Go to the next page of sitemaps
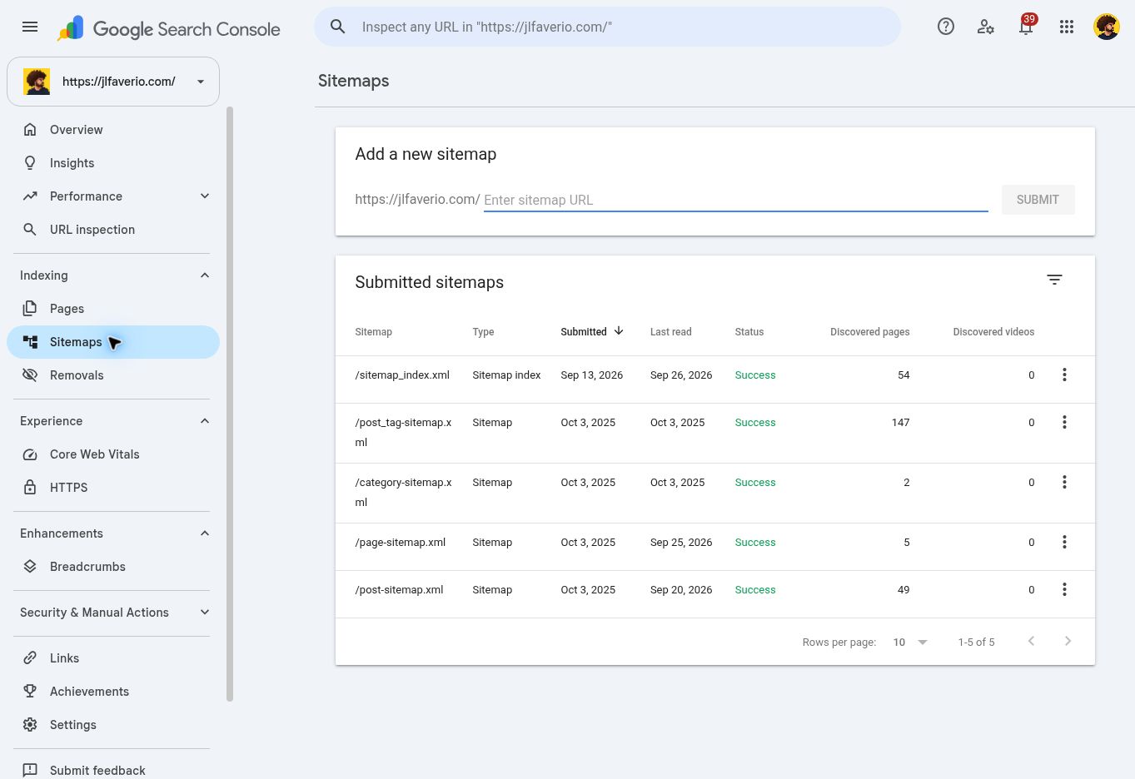1135x779 pixels. (x=1068, y=641)
